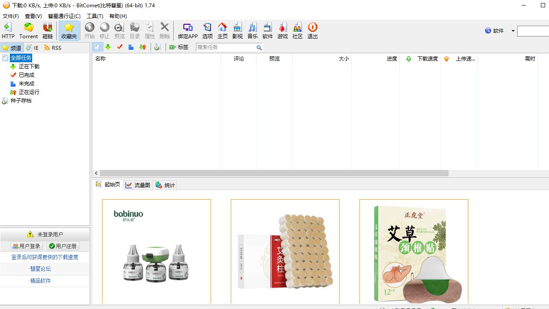Click the 磁链 magnet link icon
Image resolution: width=549 pixels, height=309 pixels.
tap(48, 30)
